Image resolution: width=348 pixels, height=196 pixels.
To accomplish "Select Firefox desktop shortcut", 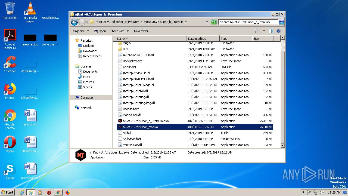I will click(10, 91).
